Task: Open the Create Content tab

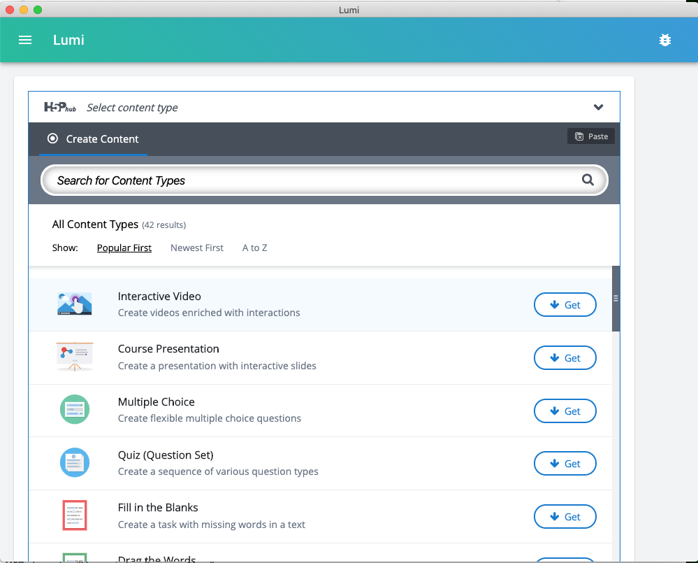Action: tap(94, 139)
